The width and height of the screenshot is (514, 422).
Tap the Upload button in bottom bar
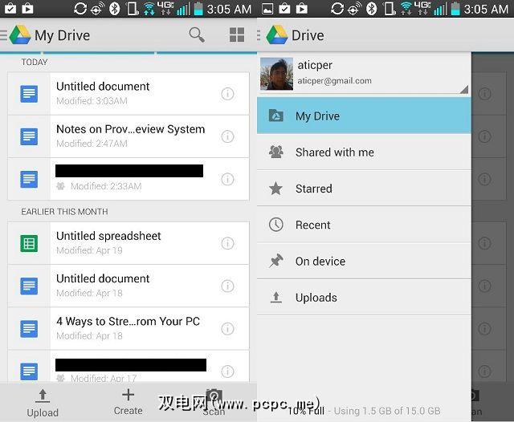43,403
